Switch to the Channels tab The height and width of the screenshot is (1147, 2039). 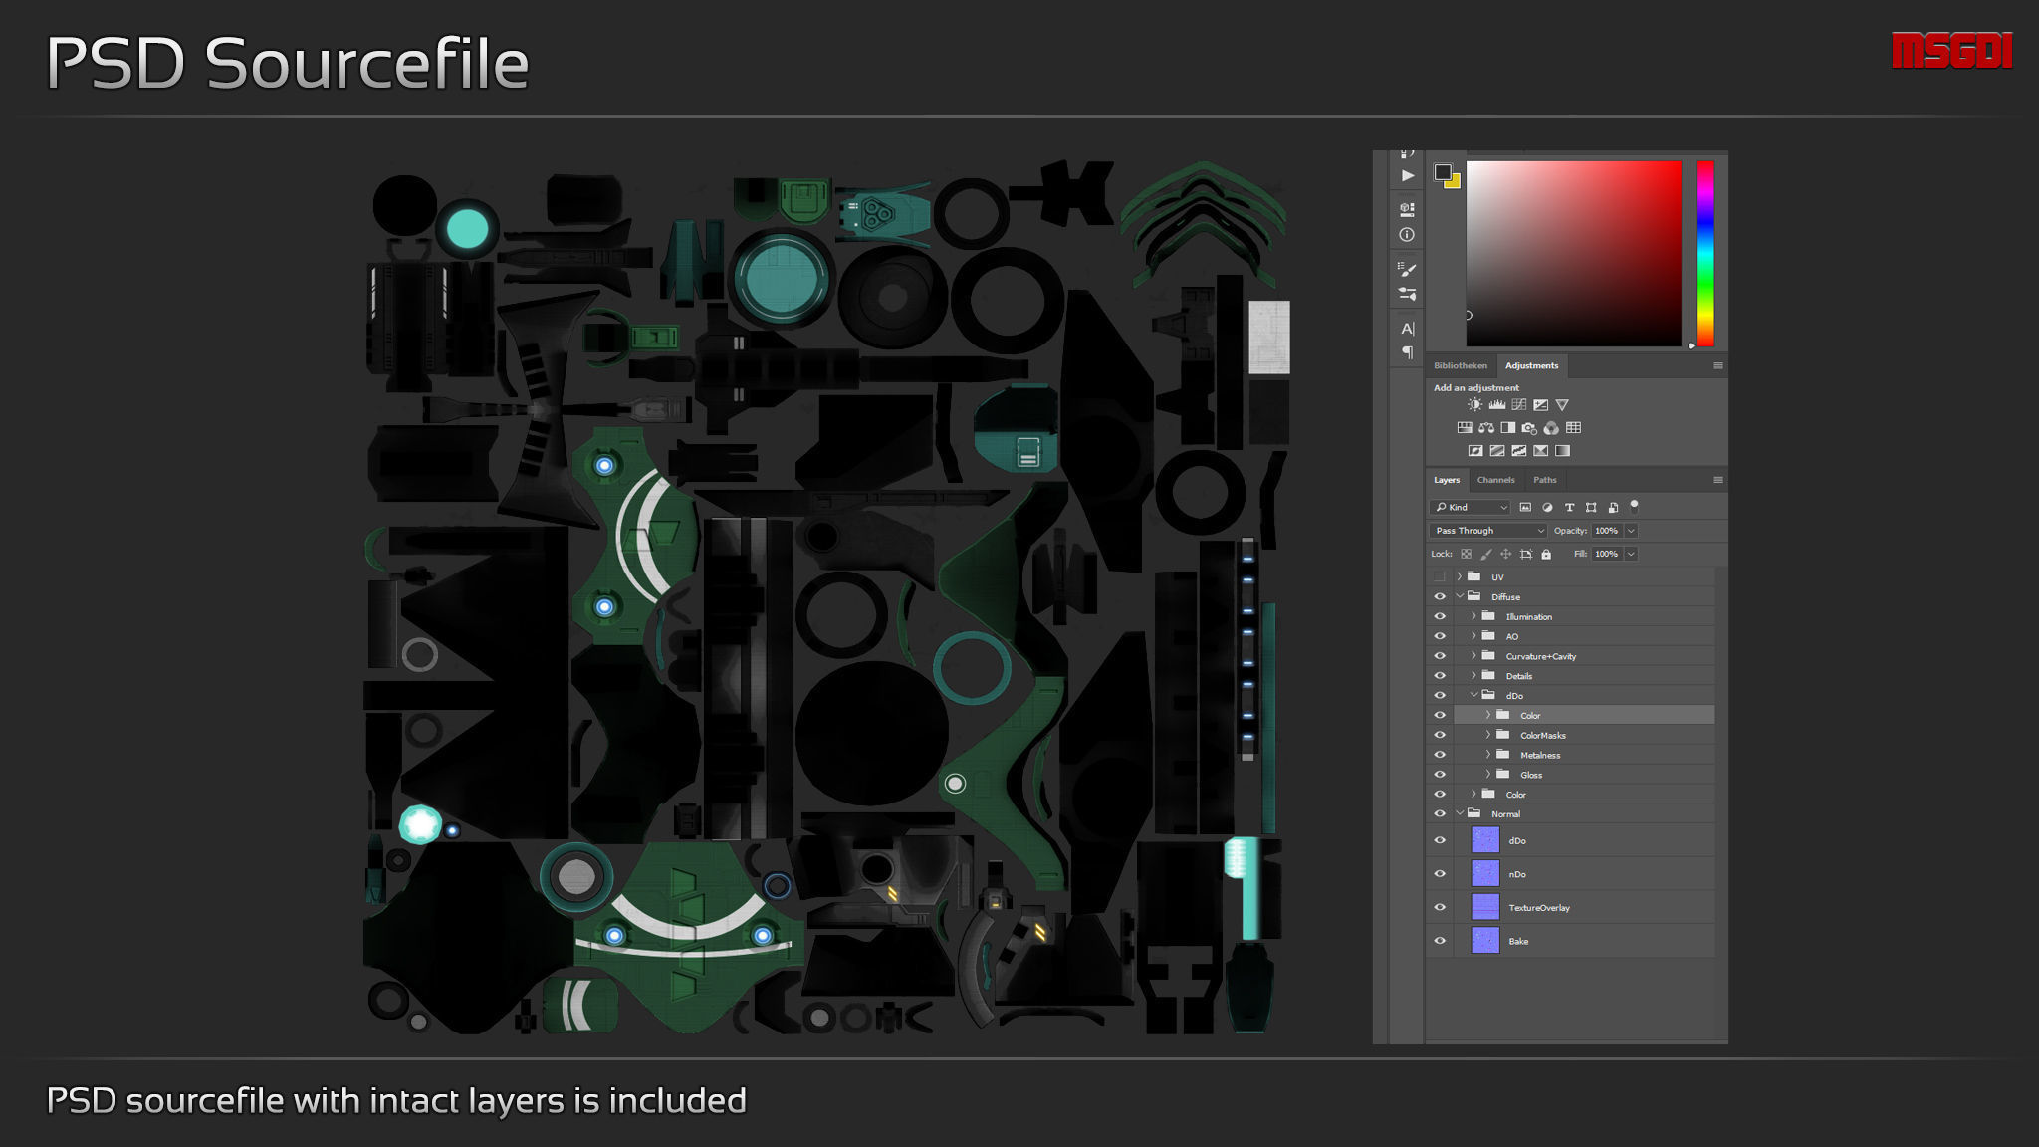click(1495, 480)
